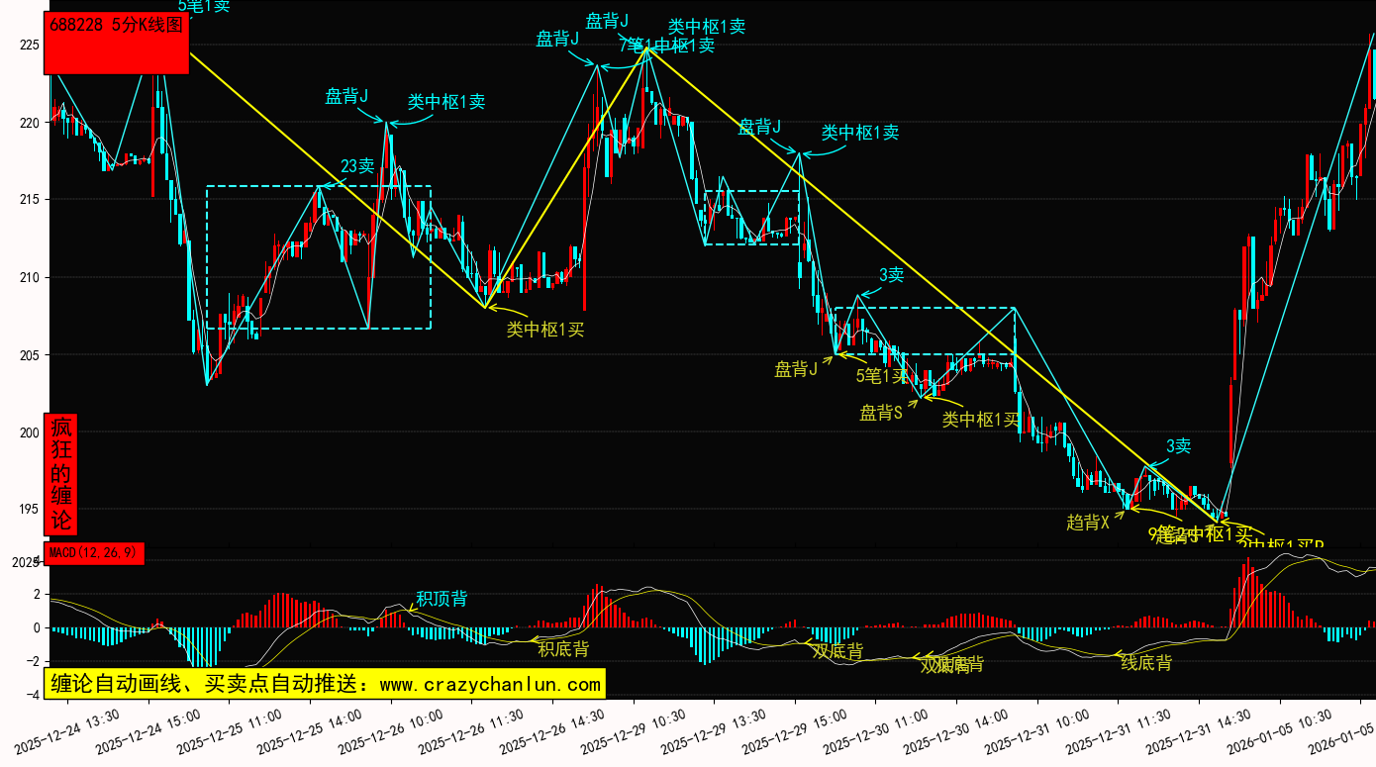This screenshot has width=1376, height=767.
Task: Select the 积顶背 MACD divergence marker
Action: 442,599
